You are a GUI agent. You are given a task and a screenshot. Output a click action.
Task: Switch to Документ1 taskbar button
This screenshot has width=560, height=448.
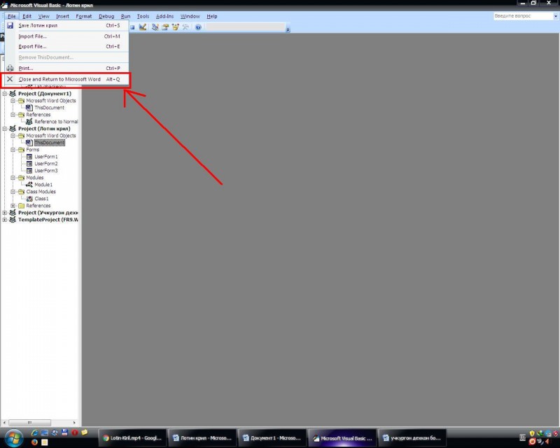pyautogui.click(x=272, y=438)
